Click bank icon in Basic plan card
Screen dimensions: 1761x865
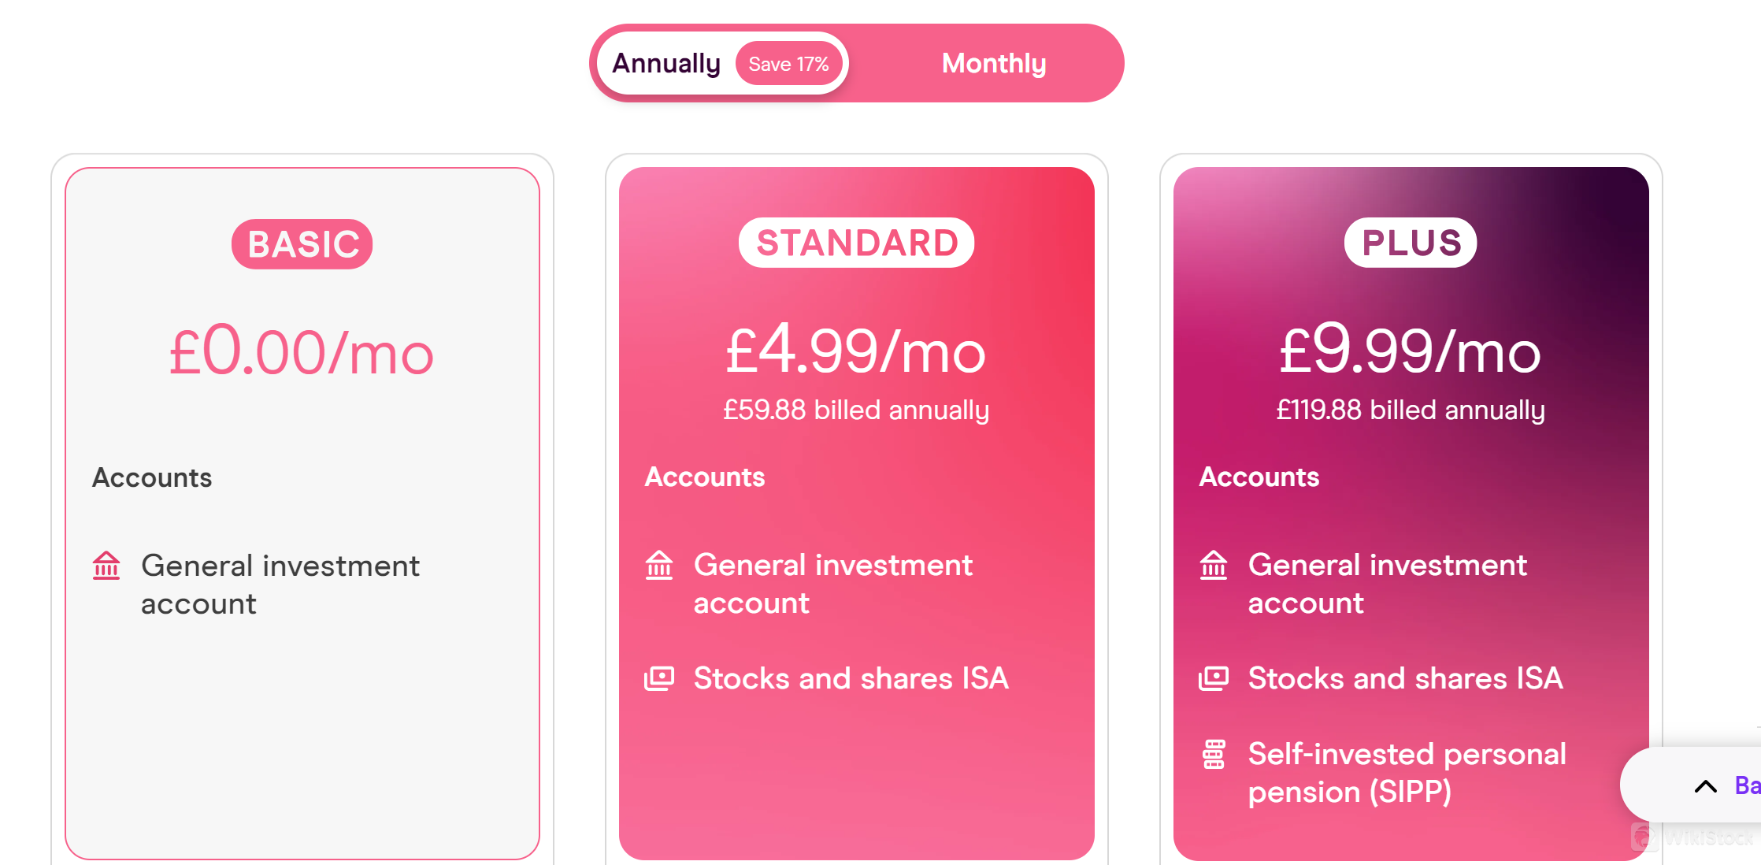point(106,566)
